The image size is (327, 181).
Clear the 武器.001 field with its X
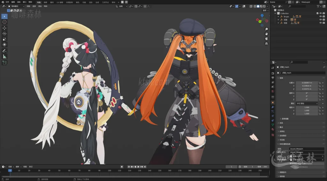click(x=323, y=156)
